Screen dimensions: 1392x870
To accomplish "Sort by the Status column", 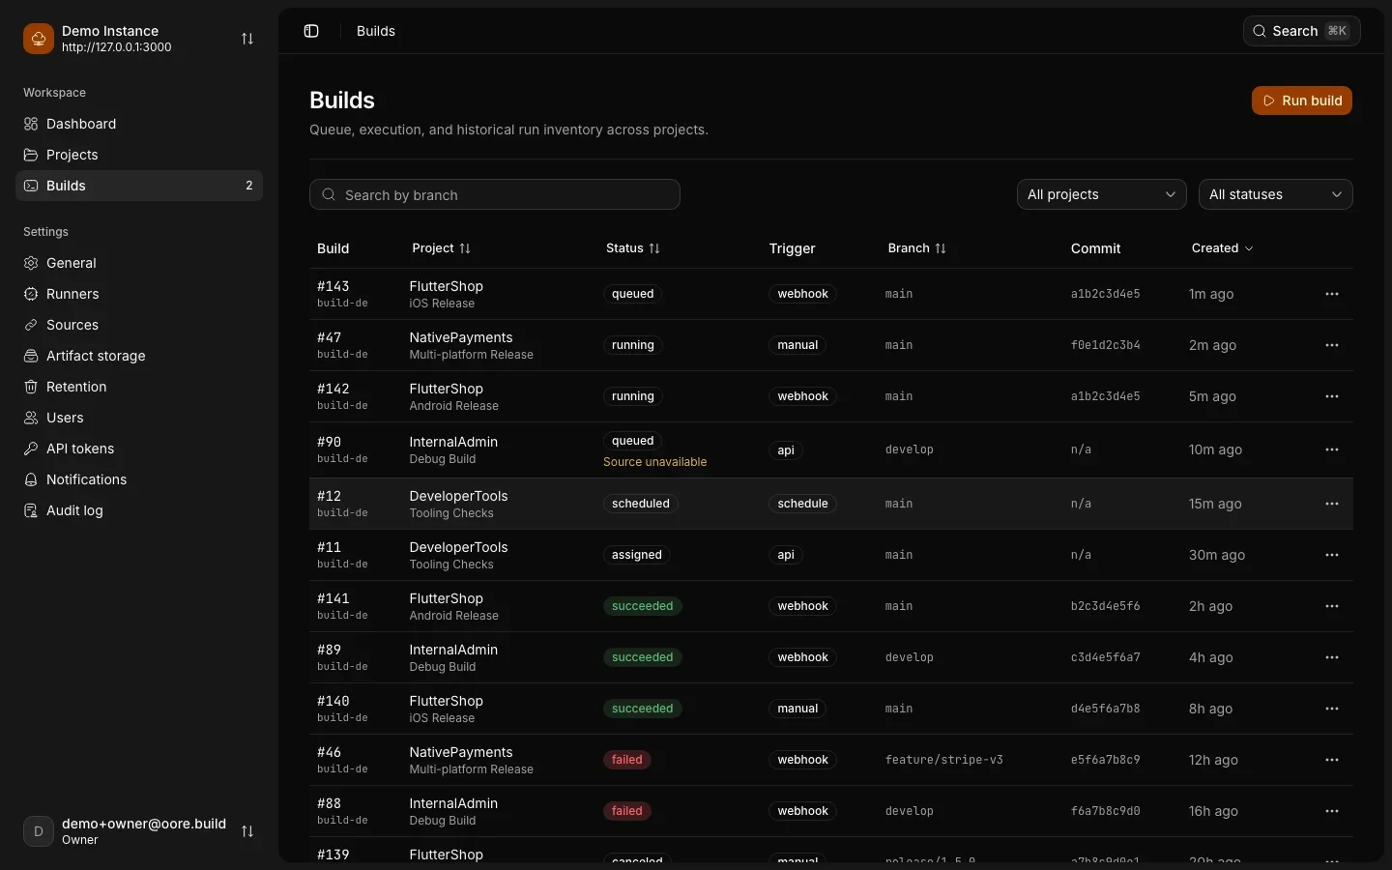I will click(x=632, y=248).
